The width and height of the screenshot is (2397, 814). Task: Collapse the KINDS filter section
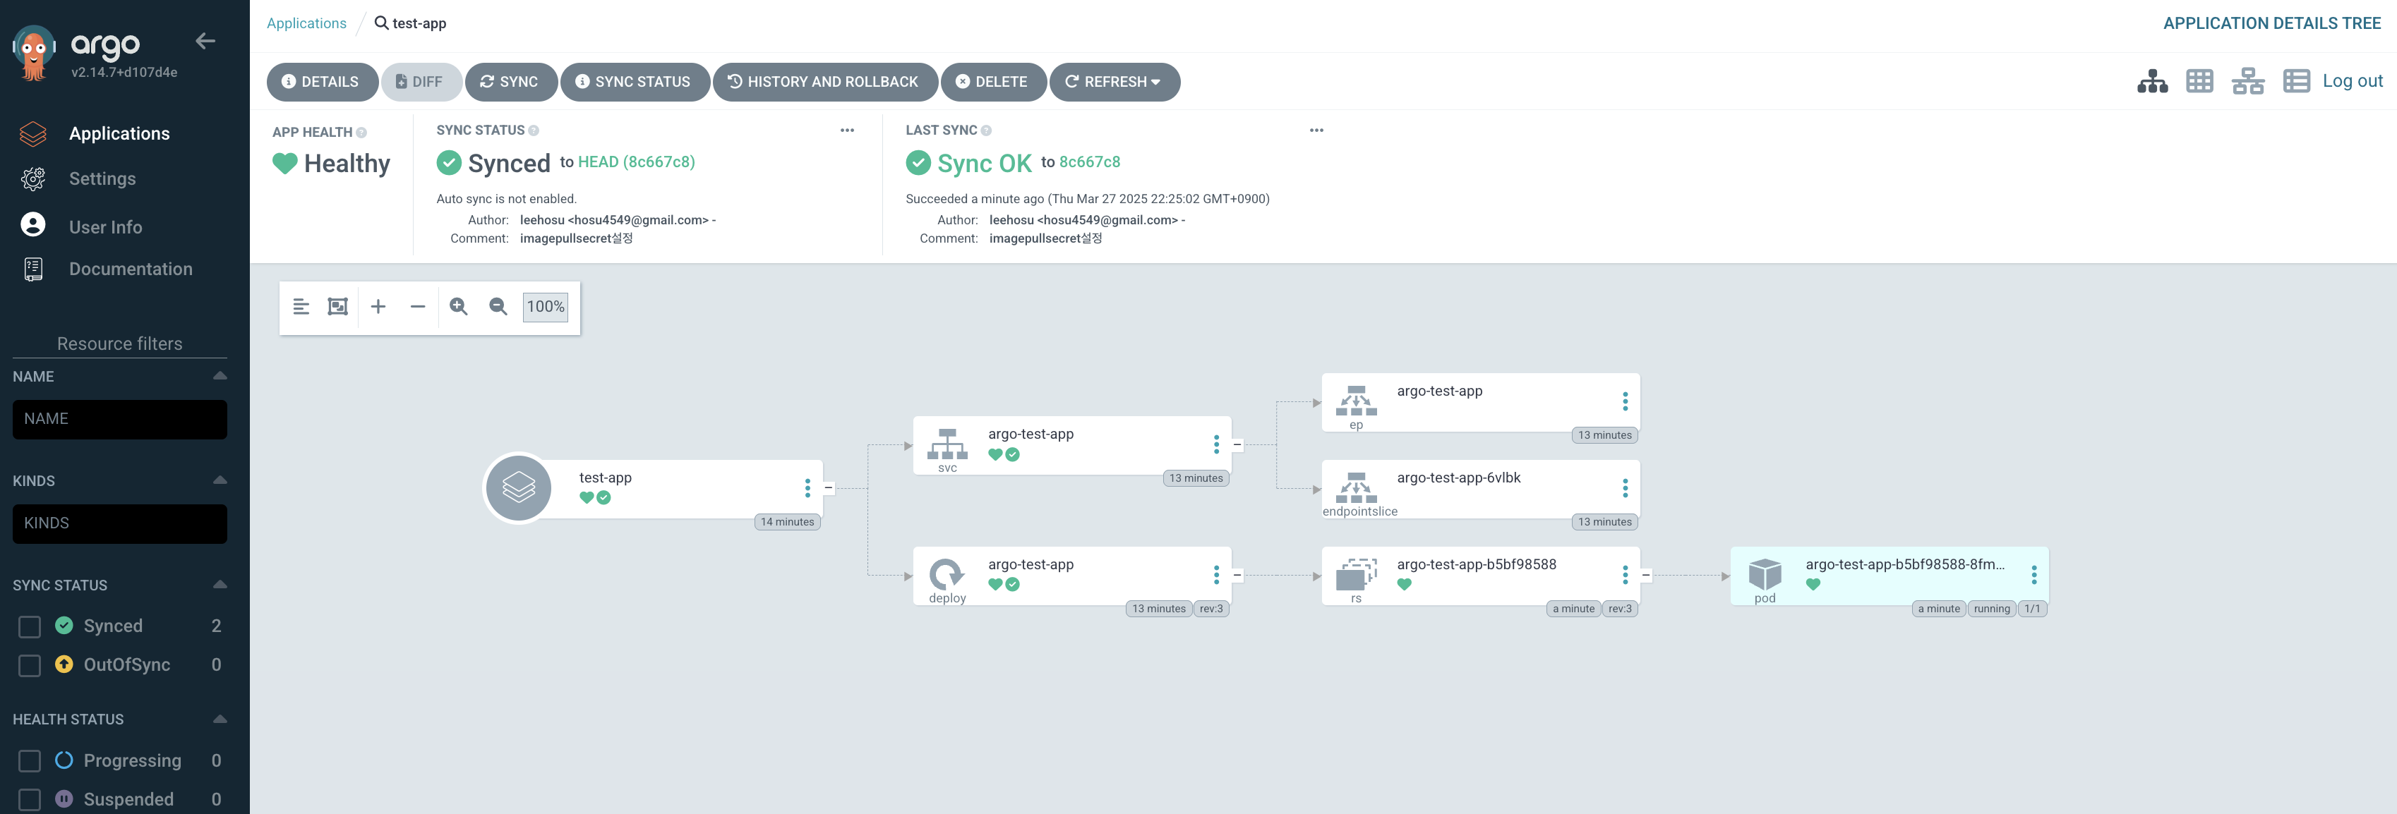[220, 480]
